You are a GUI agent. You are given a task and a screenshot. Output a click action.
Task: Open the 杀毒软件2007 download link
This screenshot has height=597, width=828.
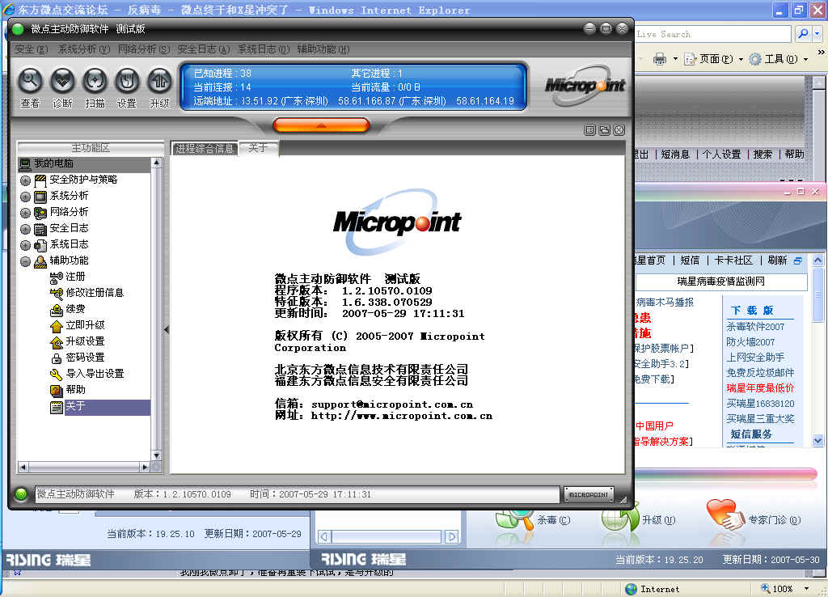[755, 327]
